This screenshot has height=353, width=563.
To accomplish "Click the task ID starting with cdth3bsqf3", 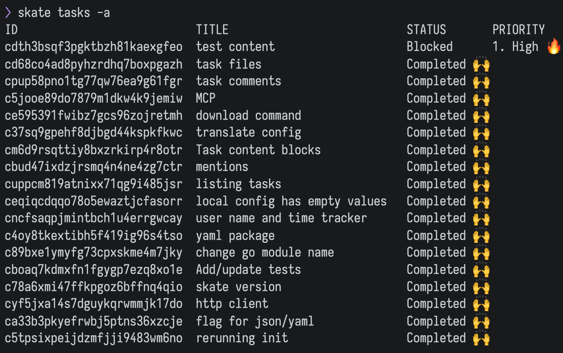I will [94, 47].
